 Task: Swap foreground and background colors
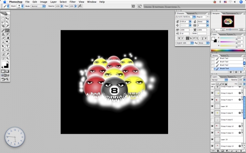pos(8,62)
